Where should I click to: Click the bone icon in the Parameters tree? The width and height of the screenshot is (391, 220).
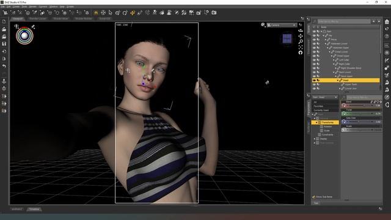point(316,114)
